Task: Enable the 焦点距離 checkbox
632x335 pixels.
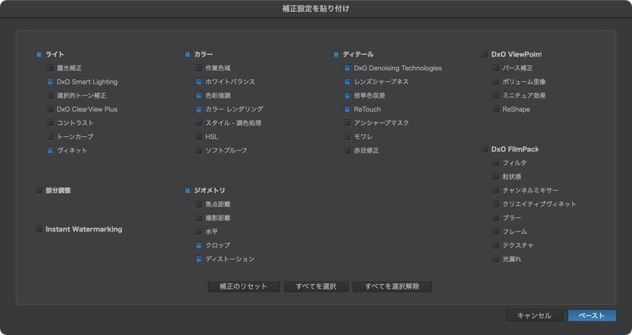Action: click(199, 204)
